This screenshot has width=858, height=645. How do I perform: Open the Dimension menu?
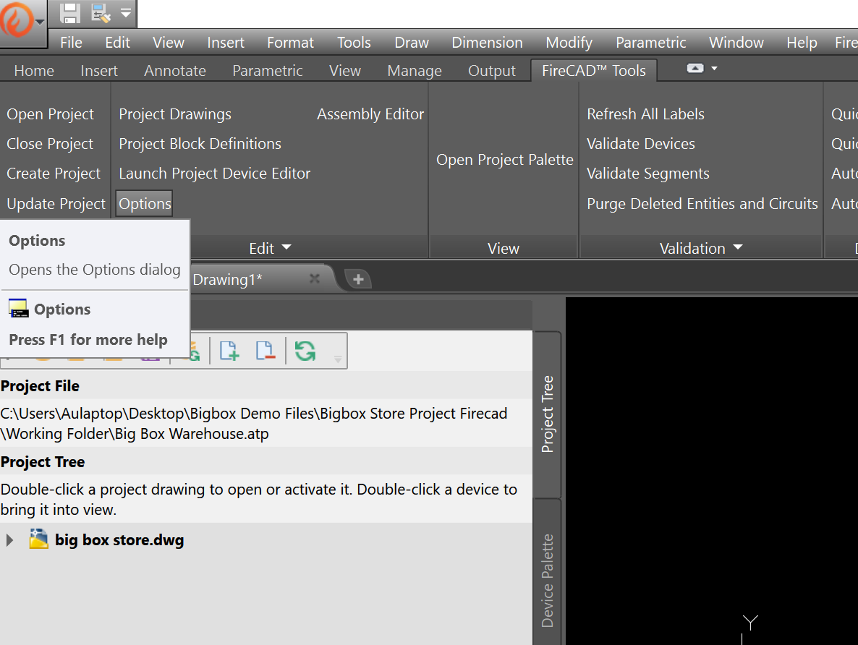tap(487, 42)
